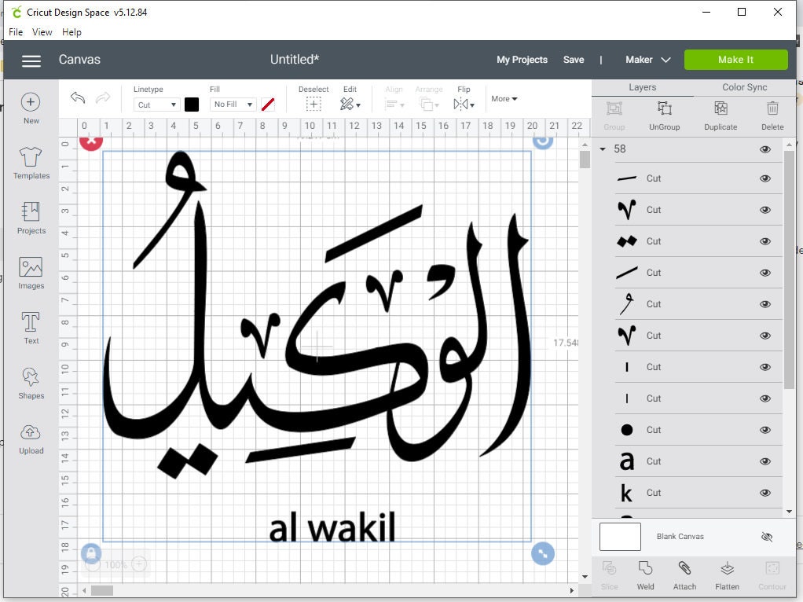Save the untitled project

[574, 60]
